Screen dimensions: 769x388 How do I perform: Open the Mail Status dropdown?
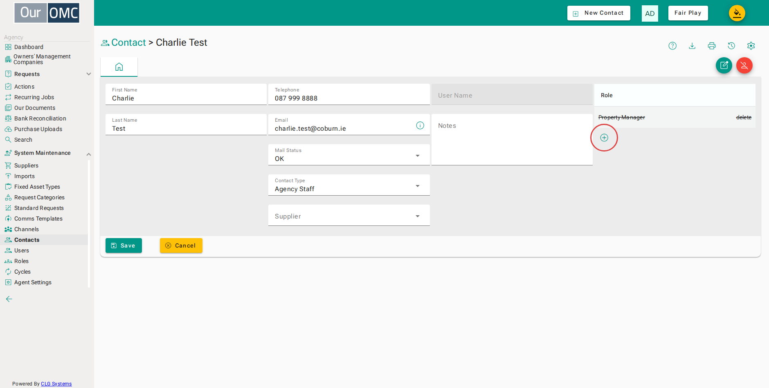[x=349, y=155]
